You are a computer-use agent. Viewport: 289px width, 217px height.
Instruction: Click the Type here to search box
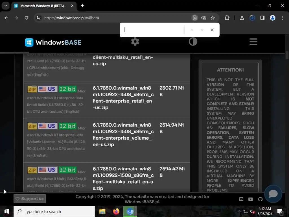tap(54, 211)
